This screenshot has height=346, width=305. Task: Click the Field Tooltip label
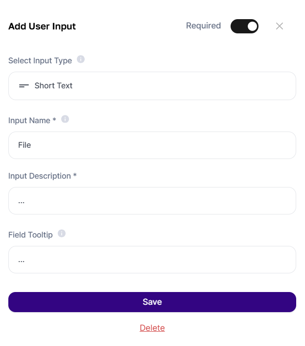coord(30,235)
